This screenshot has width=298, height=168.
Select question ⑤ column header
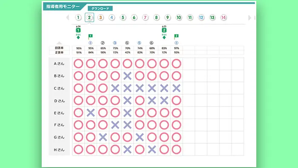(139, 43)
